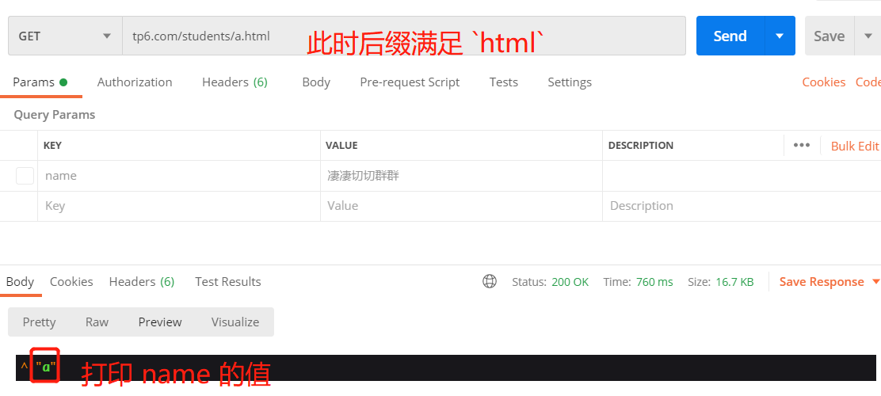Click the value cell 凄凄切切群群
This screenshot has width=881, height=396.
pos(461,176)
